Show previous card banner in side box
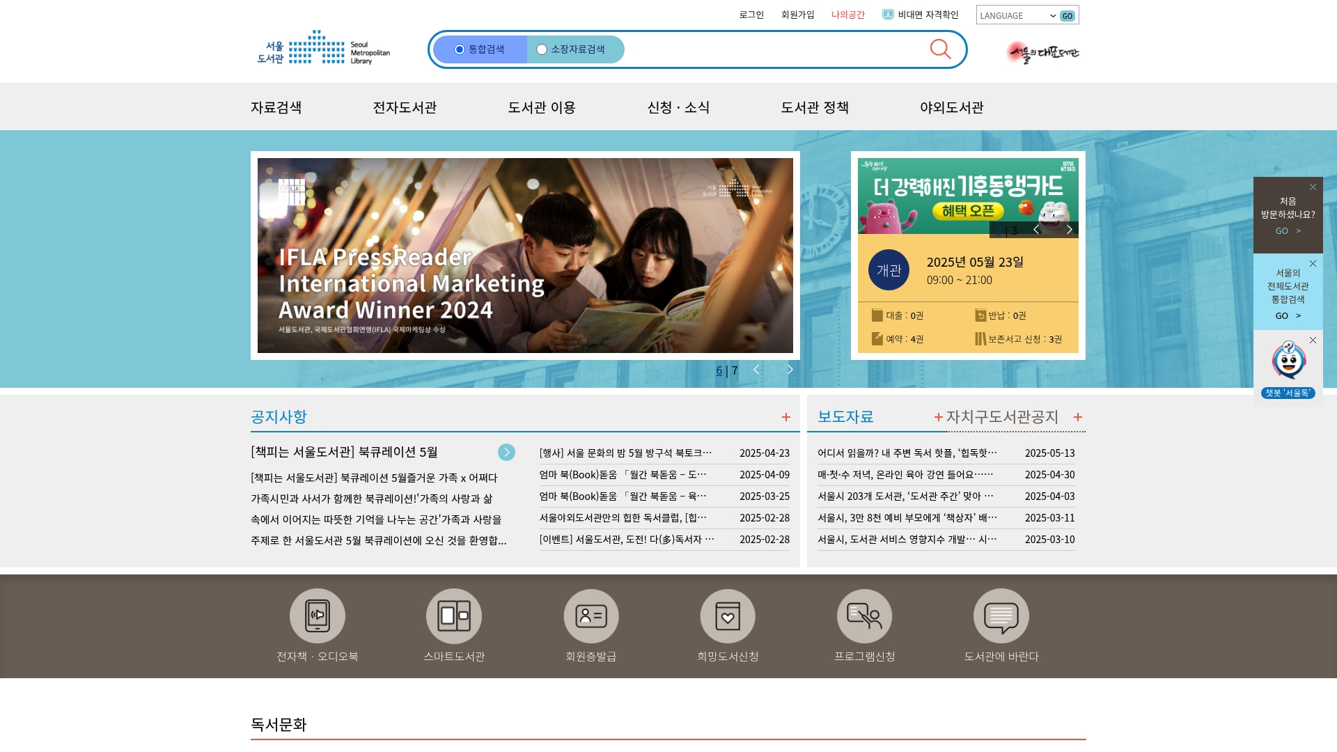This screenshot has width=1337, height=752. (x=1036, y=230)
